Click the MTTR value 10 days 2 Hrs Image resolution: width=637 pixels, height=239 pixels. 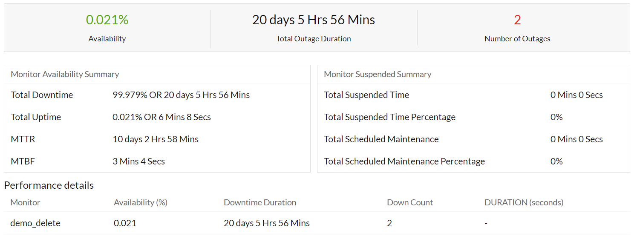(156, 139)
